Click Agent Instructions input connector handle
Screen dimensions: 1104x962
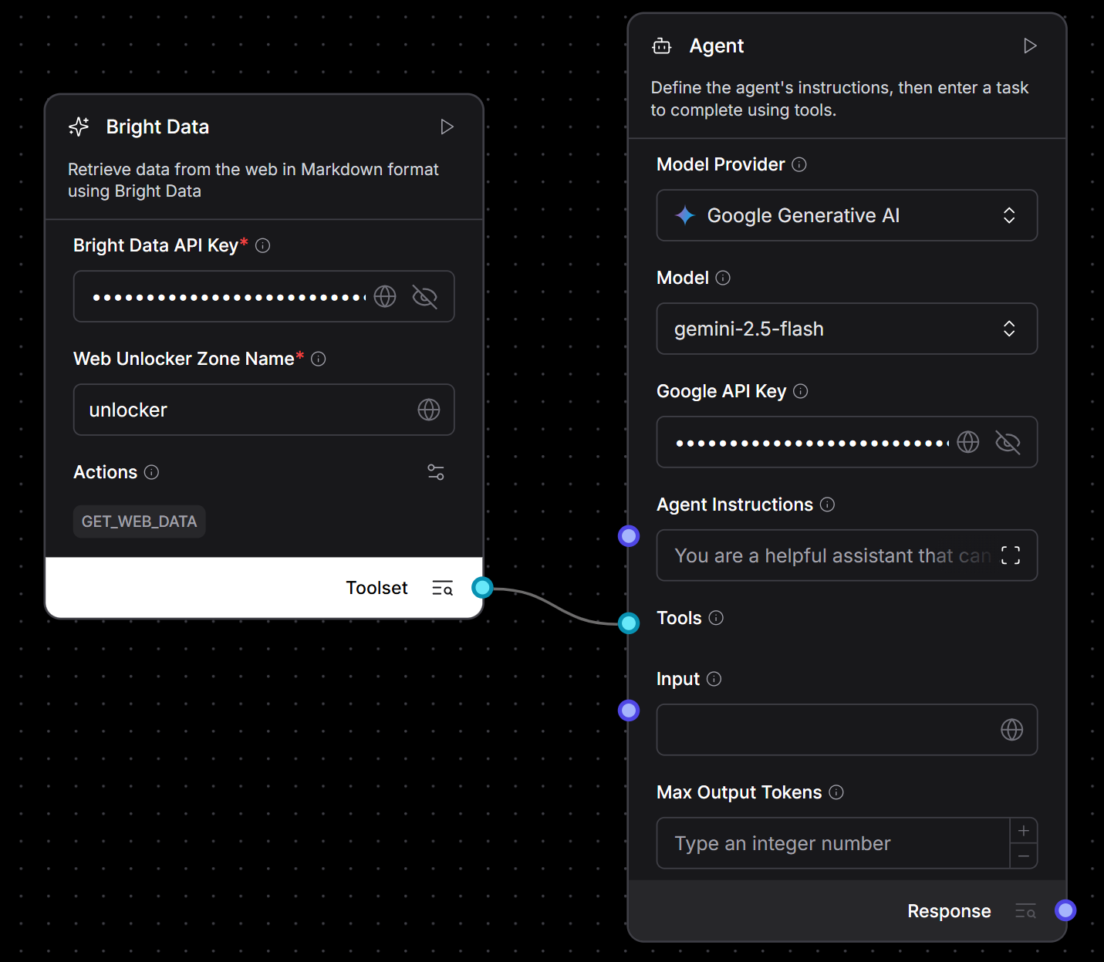pyautogui.click(x=630, y=536)
